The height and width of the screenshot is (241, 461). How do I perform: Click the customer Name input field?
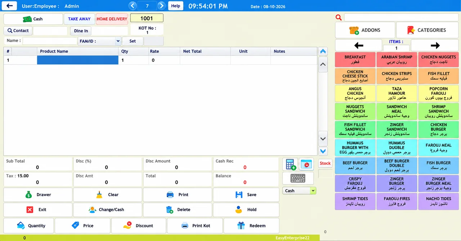coord(50,41)
